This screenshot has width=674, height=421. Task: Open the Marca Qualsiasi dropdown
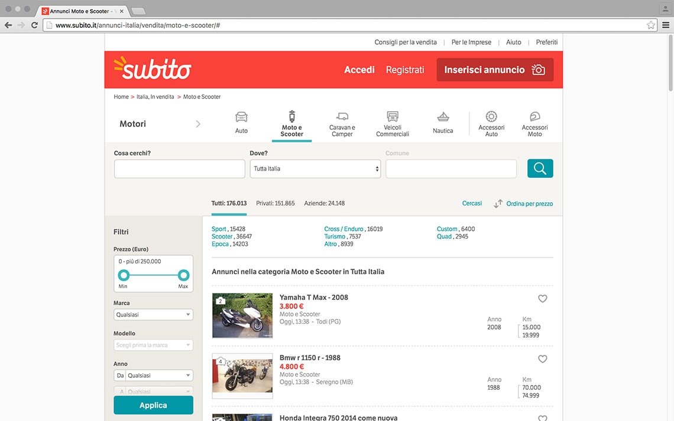(x=154, y=315)
